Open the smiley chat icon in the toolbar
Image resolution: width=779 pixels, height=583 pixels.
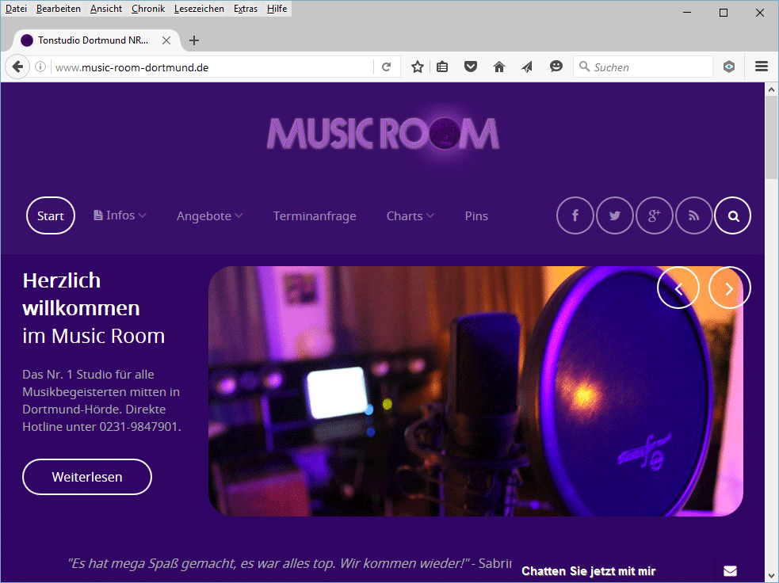[556, 66]
